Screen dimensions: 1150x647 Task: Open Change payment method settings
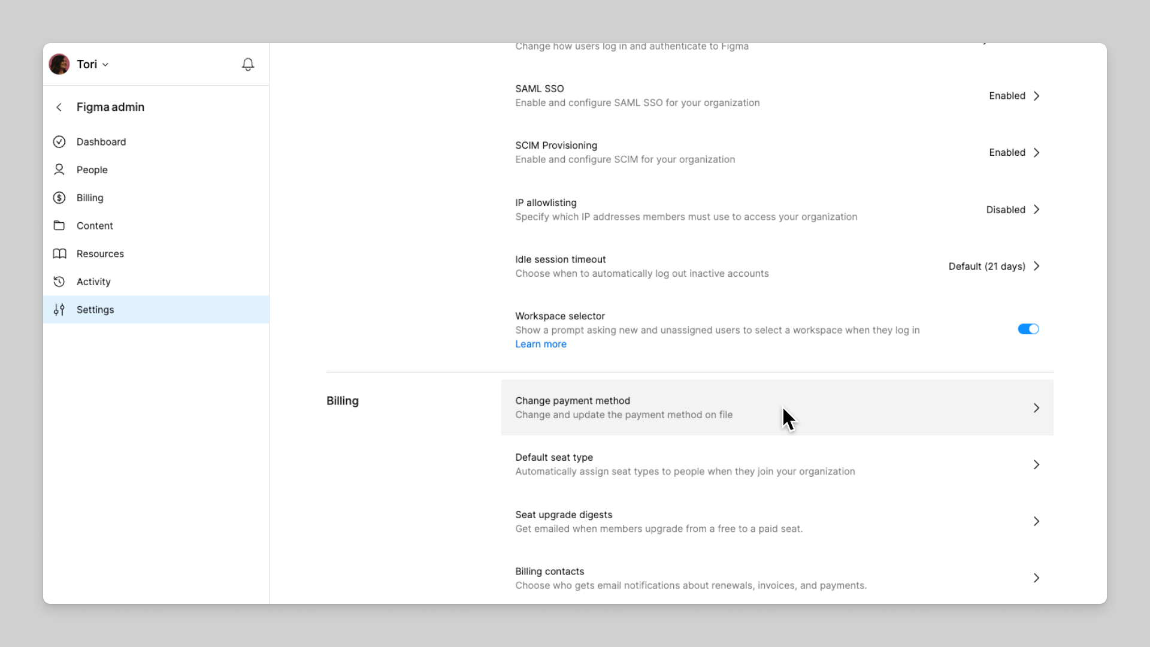tap(777, 407)
